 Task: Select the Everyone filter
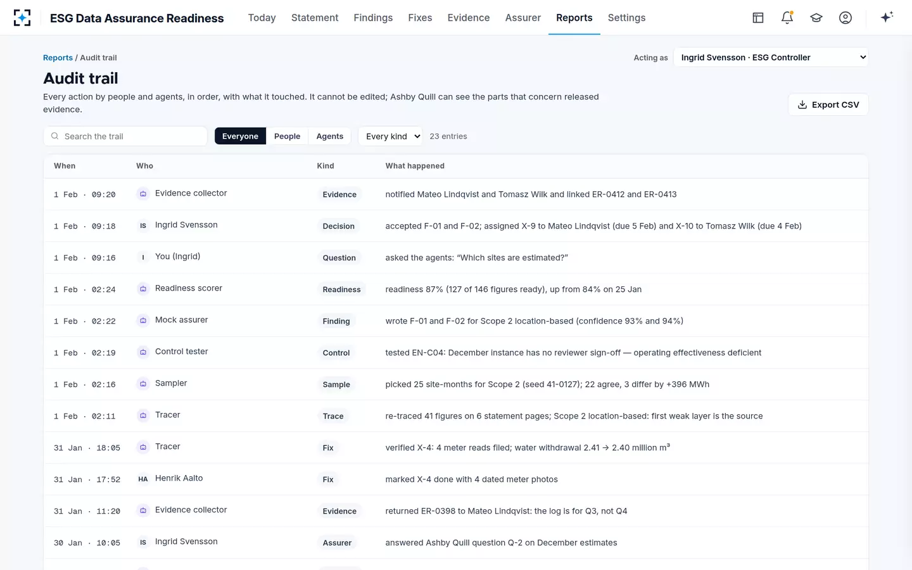(240, 136)
